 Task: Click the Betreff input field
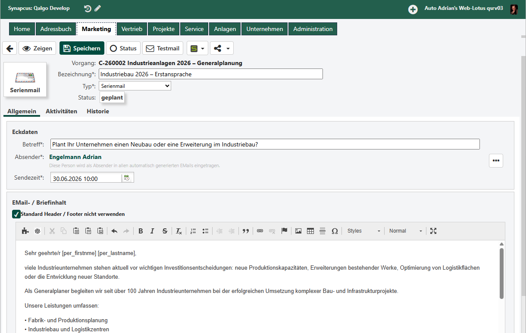(x=265, y=144)
